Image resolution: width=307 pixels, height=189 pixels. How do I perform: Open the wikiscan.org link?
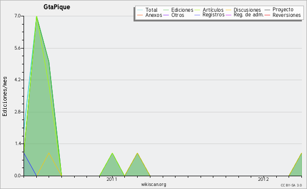click(153, 184)
